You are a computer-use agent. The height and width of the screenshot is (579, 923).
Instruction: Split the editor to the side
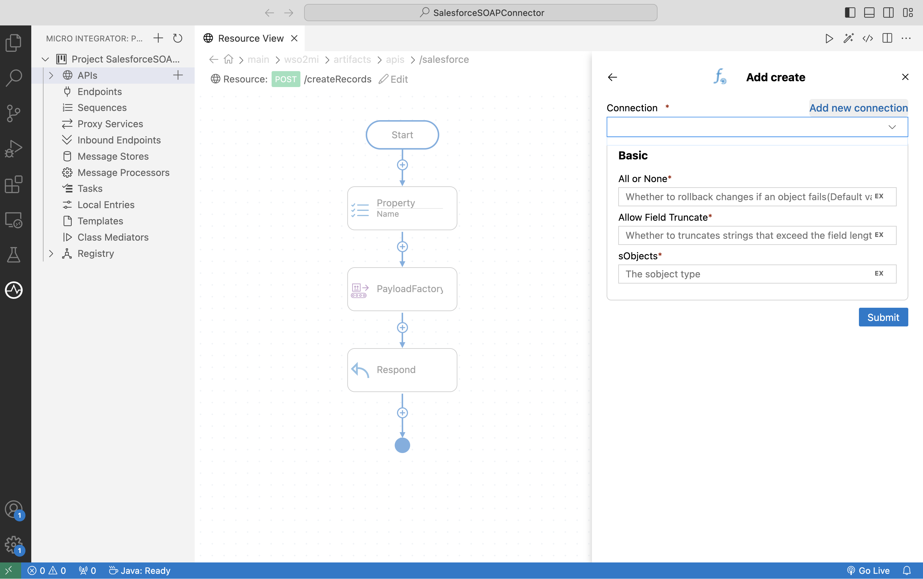click(887, 38)
